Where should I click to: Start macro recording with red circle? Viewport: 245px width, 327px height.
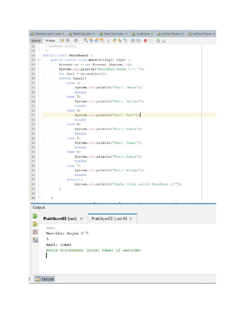pos(145,41)
